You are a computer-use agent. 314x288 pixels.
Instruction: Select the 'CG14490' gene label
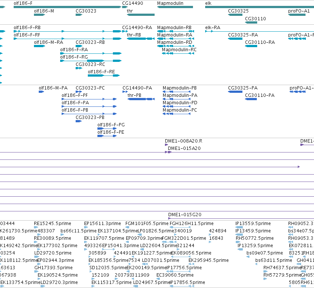coord(132,3)
